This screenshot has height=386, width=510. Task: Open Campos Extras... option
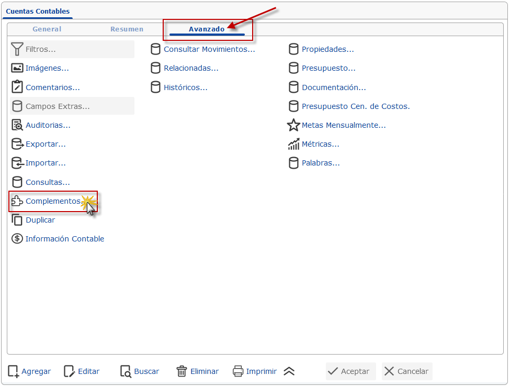[72, 106]
